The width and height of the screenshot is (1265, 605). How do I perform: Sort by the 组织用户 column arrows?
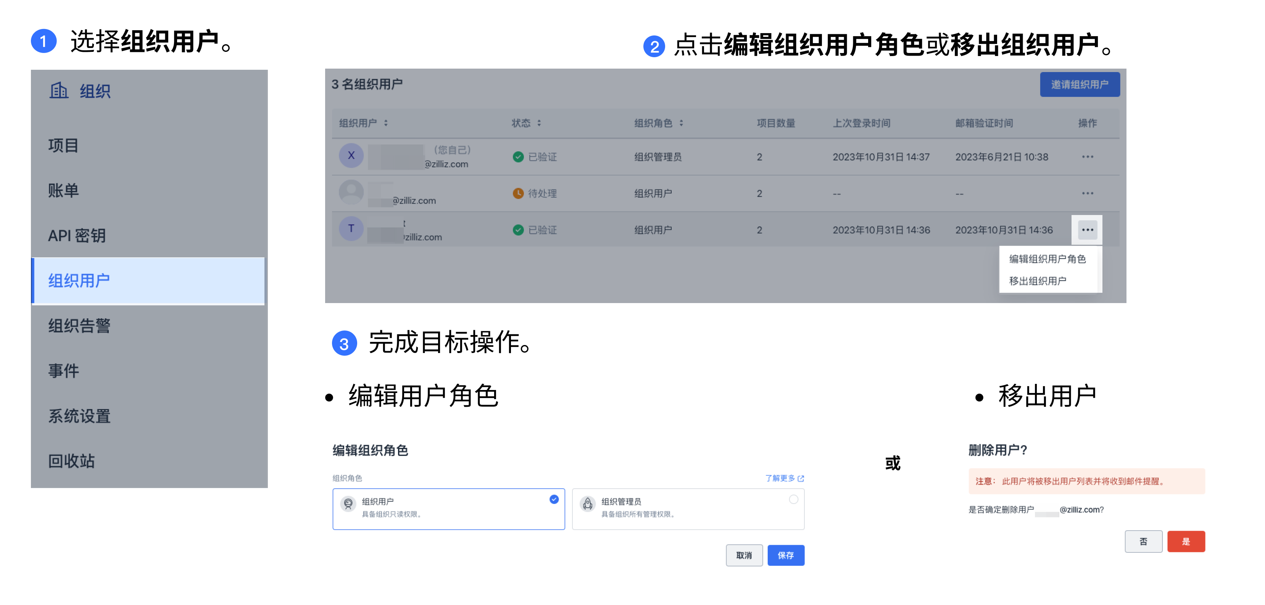[x=386, y=123]
